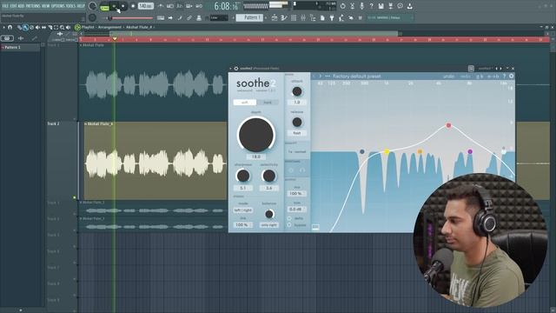Open soothe2 settings gear icon
This screenshot has width=556, height=313.
tap(512, 76)
